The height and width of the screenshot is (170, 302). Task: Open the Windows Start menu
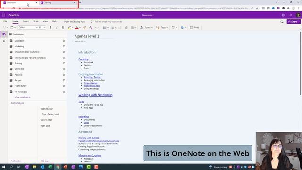(x=4, y=167)
